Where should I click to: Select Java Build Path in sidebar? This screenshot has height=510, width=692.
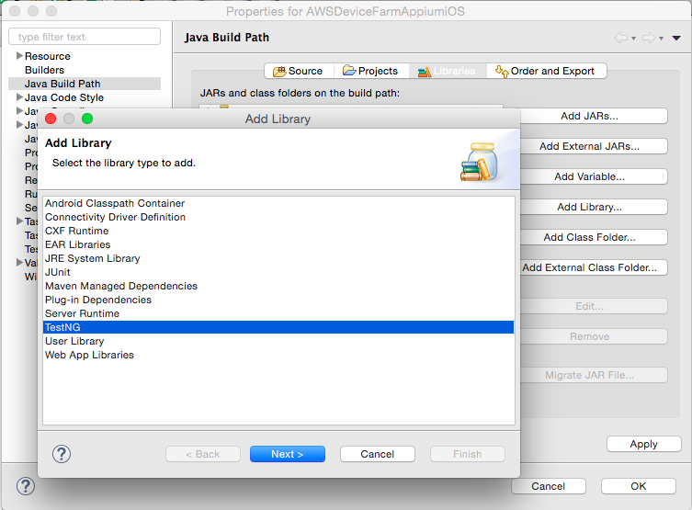85,84
